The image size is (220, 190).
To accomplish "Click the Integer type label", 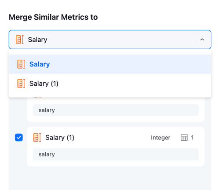I will click(161, 138).
